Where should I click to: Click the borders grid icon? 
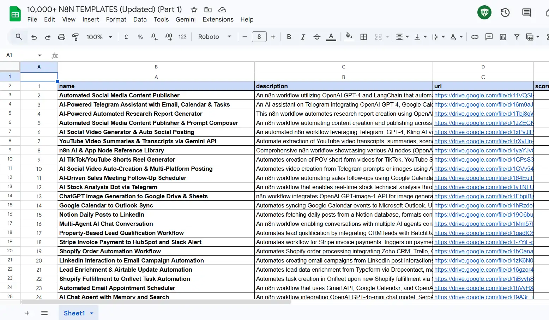tap(363, 37)
